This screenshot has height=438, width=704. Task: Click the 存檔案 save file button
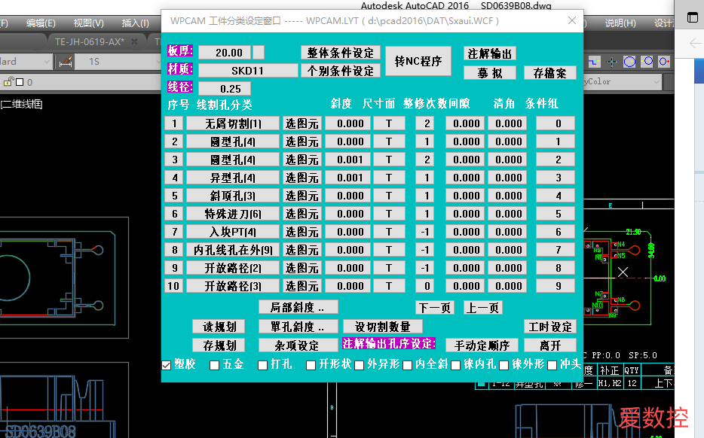(550, 73)
